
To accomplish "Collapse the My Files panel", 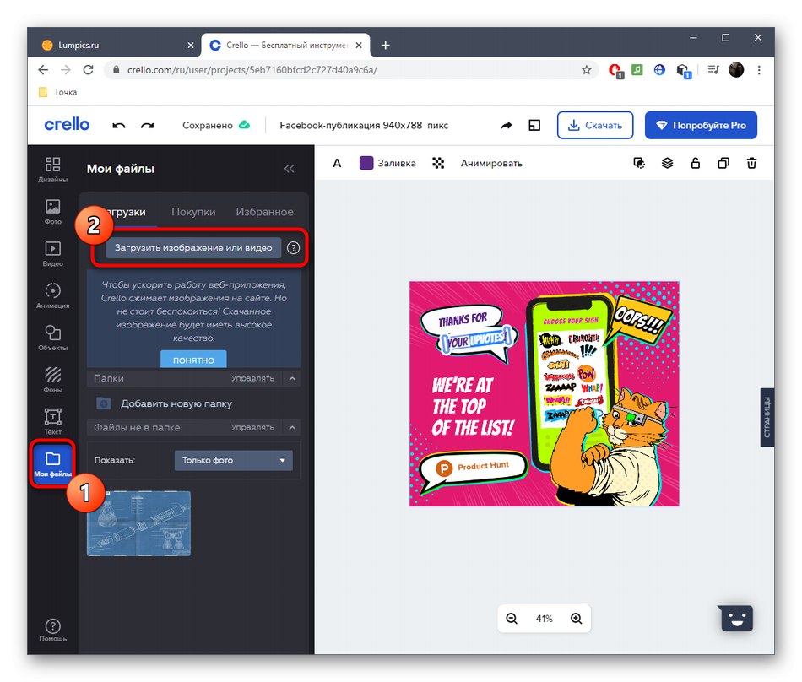I will coord(289,169).
